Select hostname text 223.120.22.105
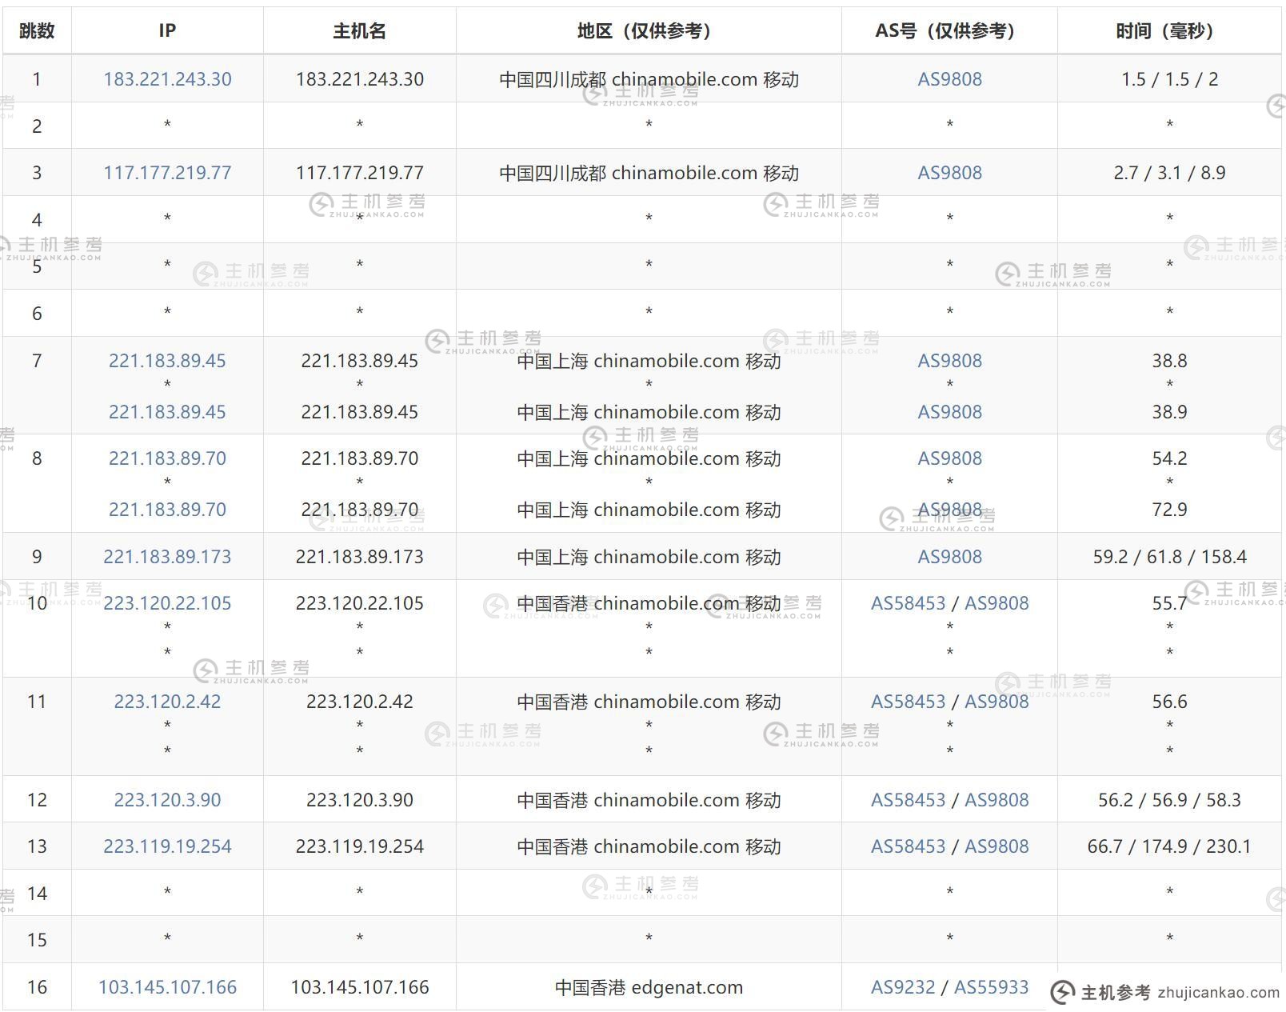1286x1012 pixels. (x=359, y=603)
